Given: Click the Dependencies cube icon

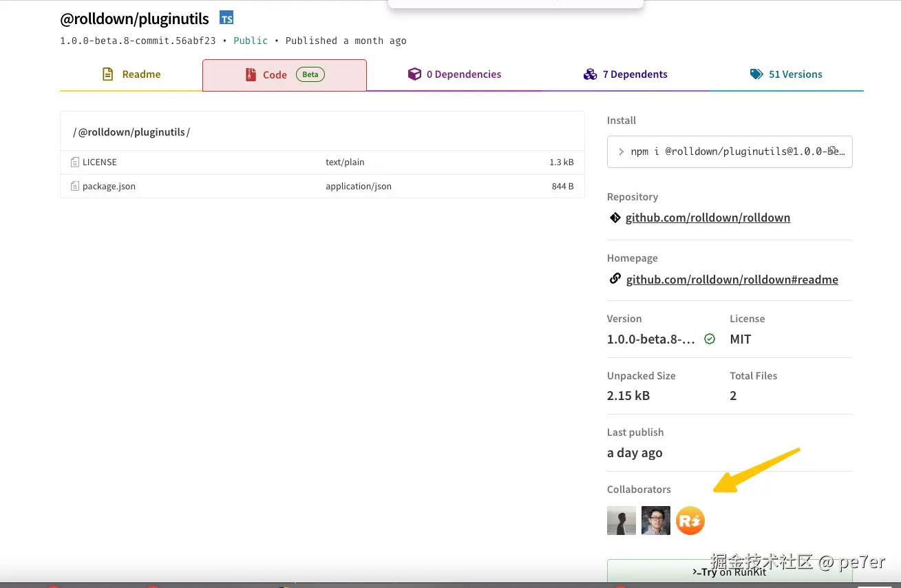Looking at the screenshot, I should pyautogui.click(x=414, y=74).
